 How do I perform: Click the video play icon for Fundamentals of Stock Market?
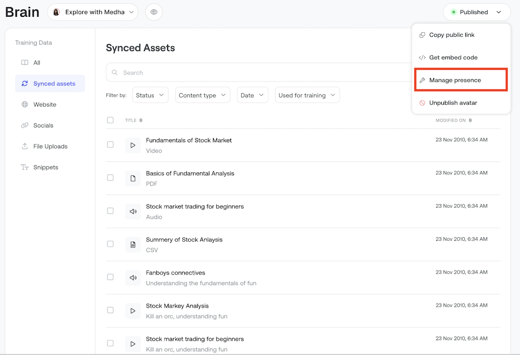pyautogui.click(x=133, y=145)
